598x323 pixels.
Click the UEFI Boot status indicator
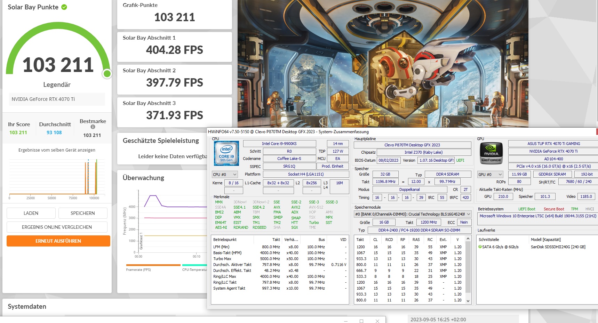coord(527,209)
